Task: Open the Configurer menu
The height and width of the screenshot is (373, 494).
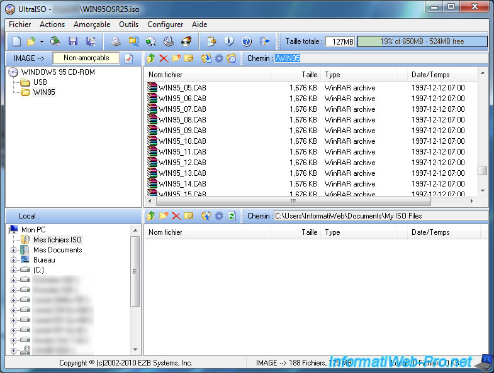Action: tap(165, 24)
